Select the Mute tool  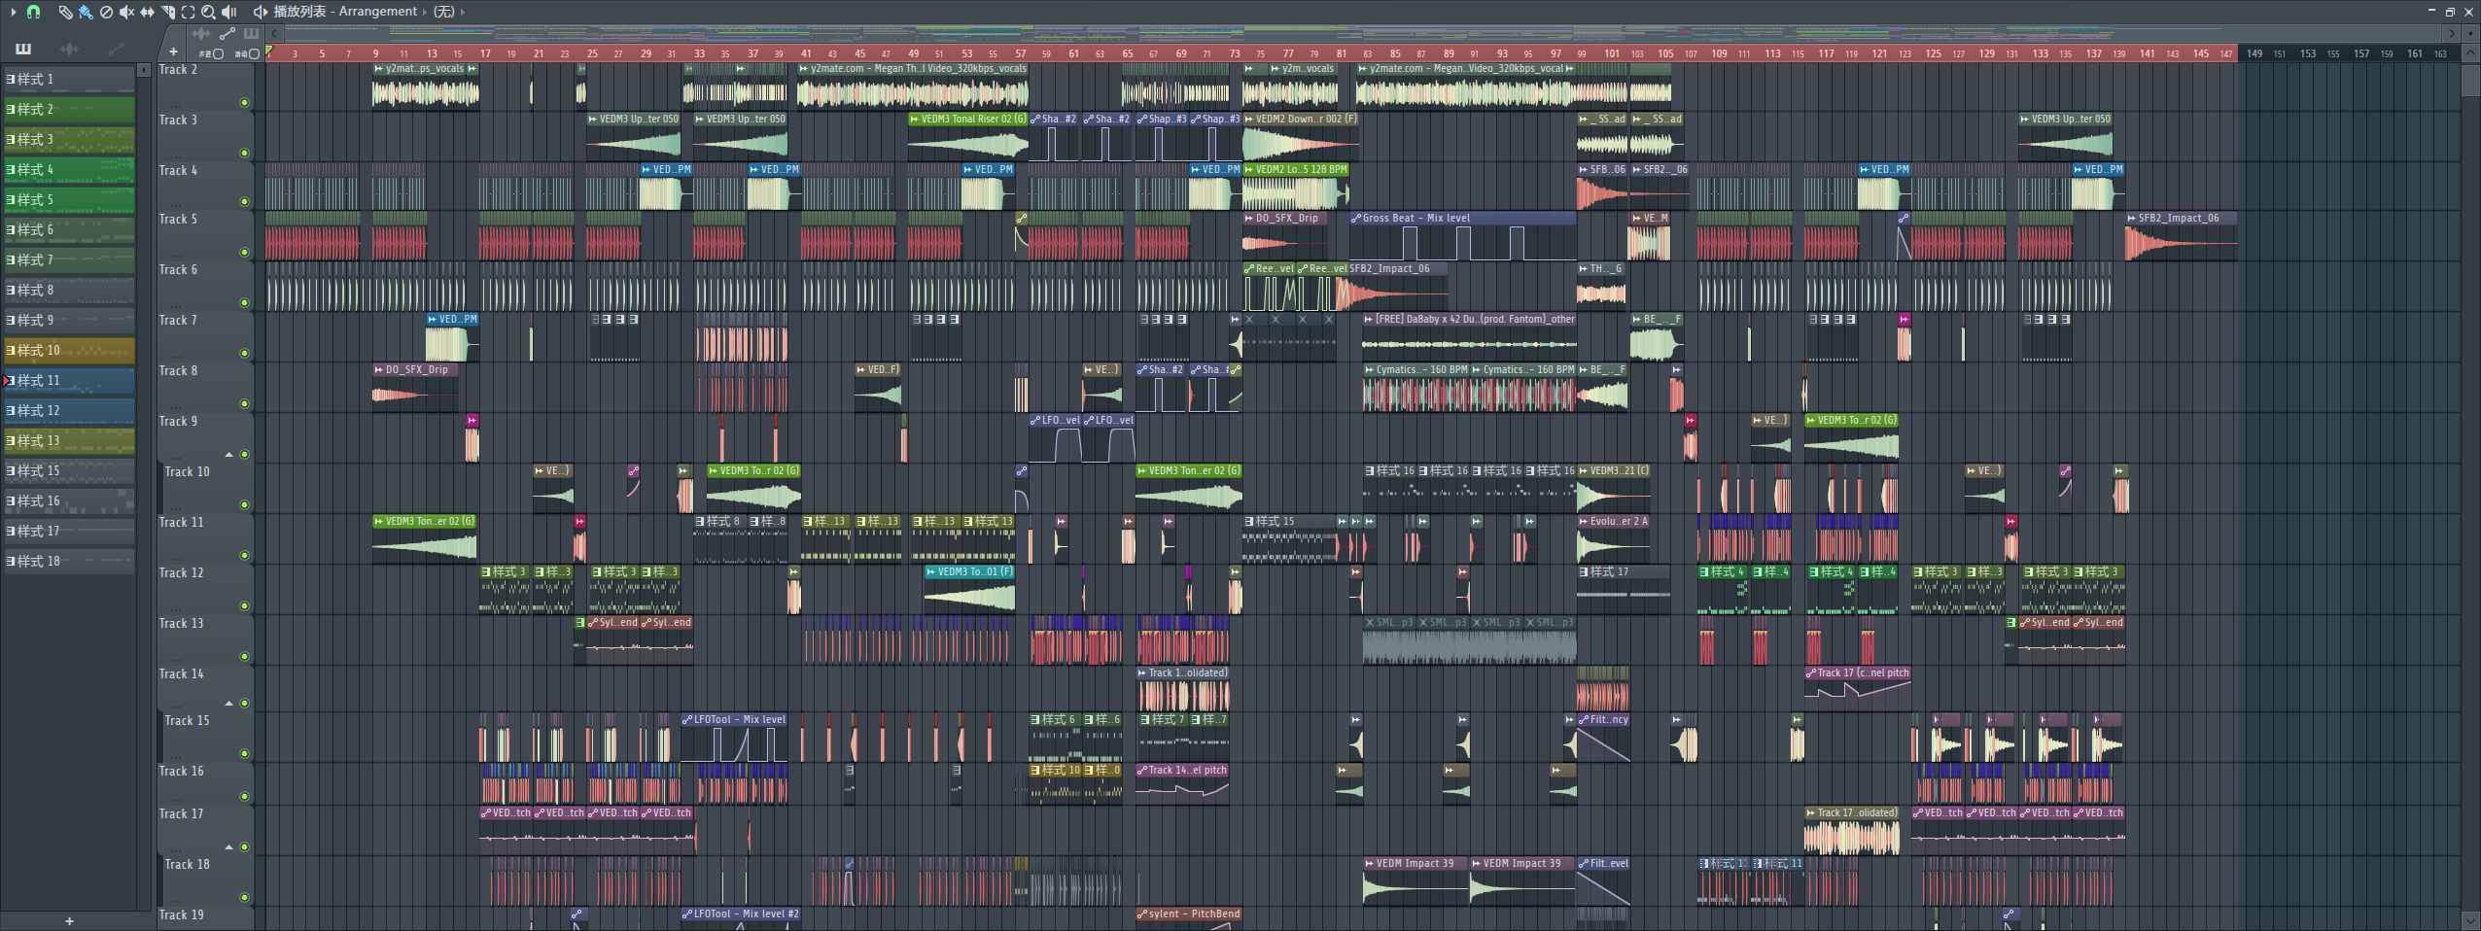(x=126, y=12)
